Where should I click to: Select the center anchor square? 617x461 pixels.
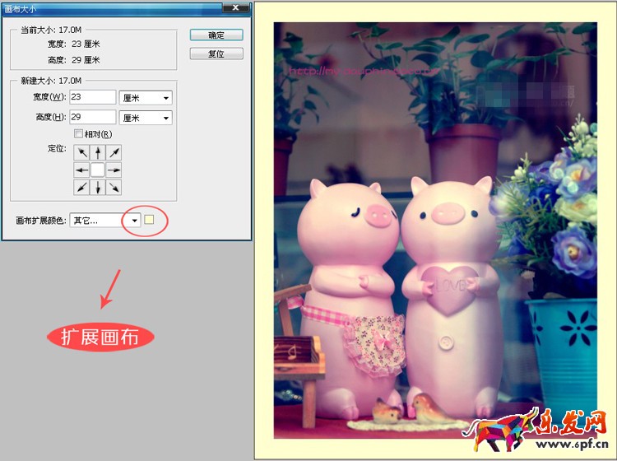(x=98, y=170)
